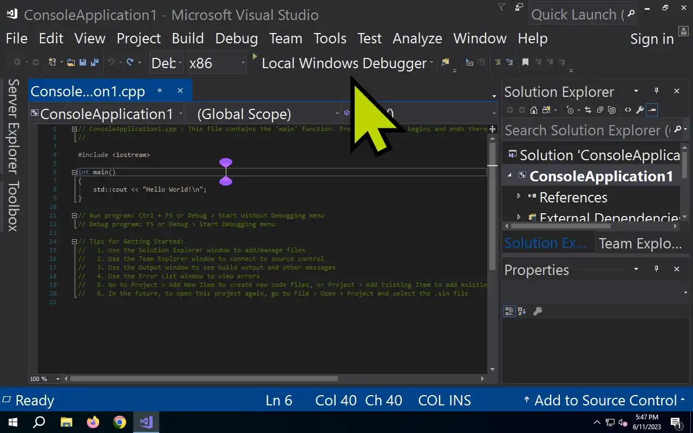The image size is (693, 433).
Task: Click the New Project toolbar icon
Action: (52, 62)
